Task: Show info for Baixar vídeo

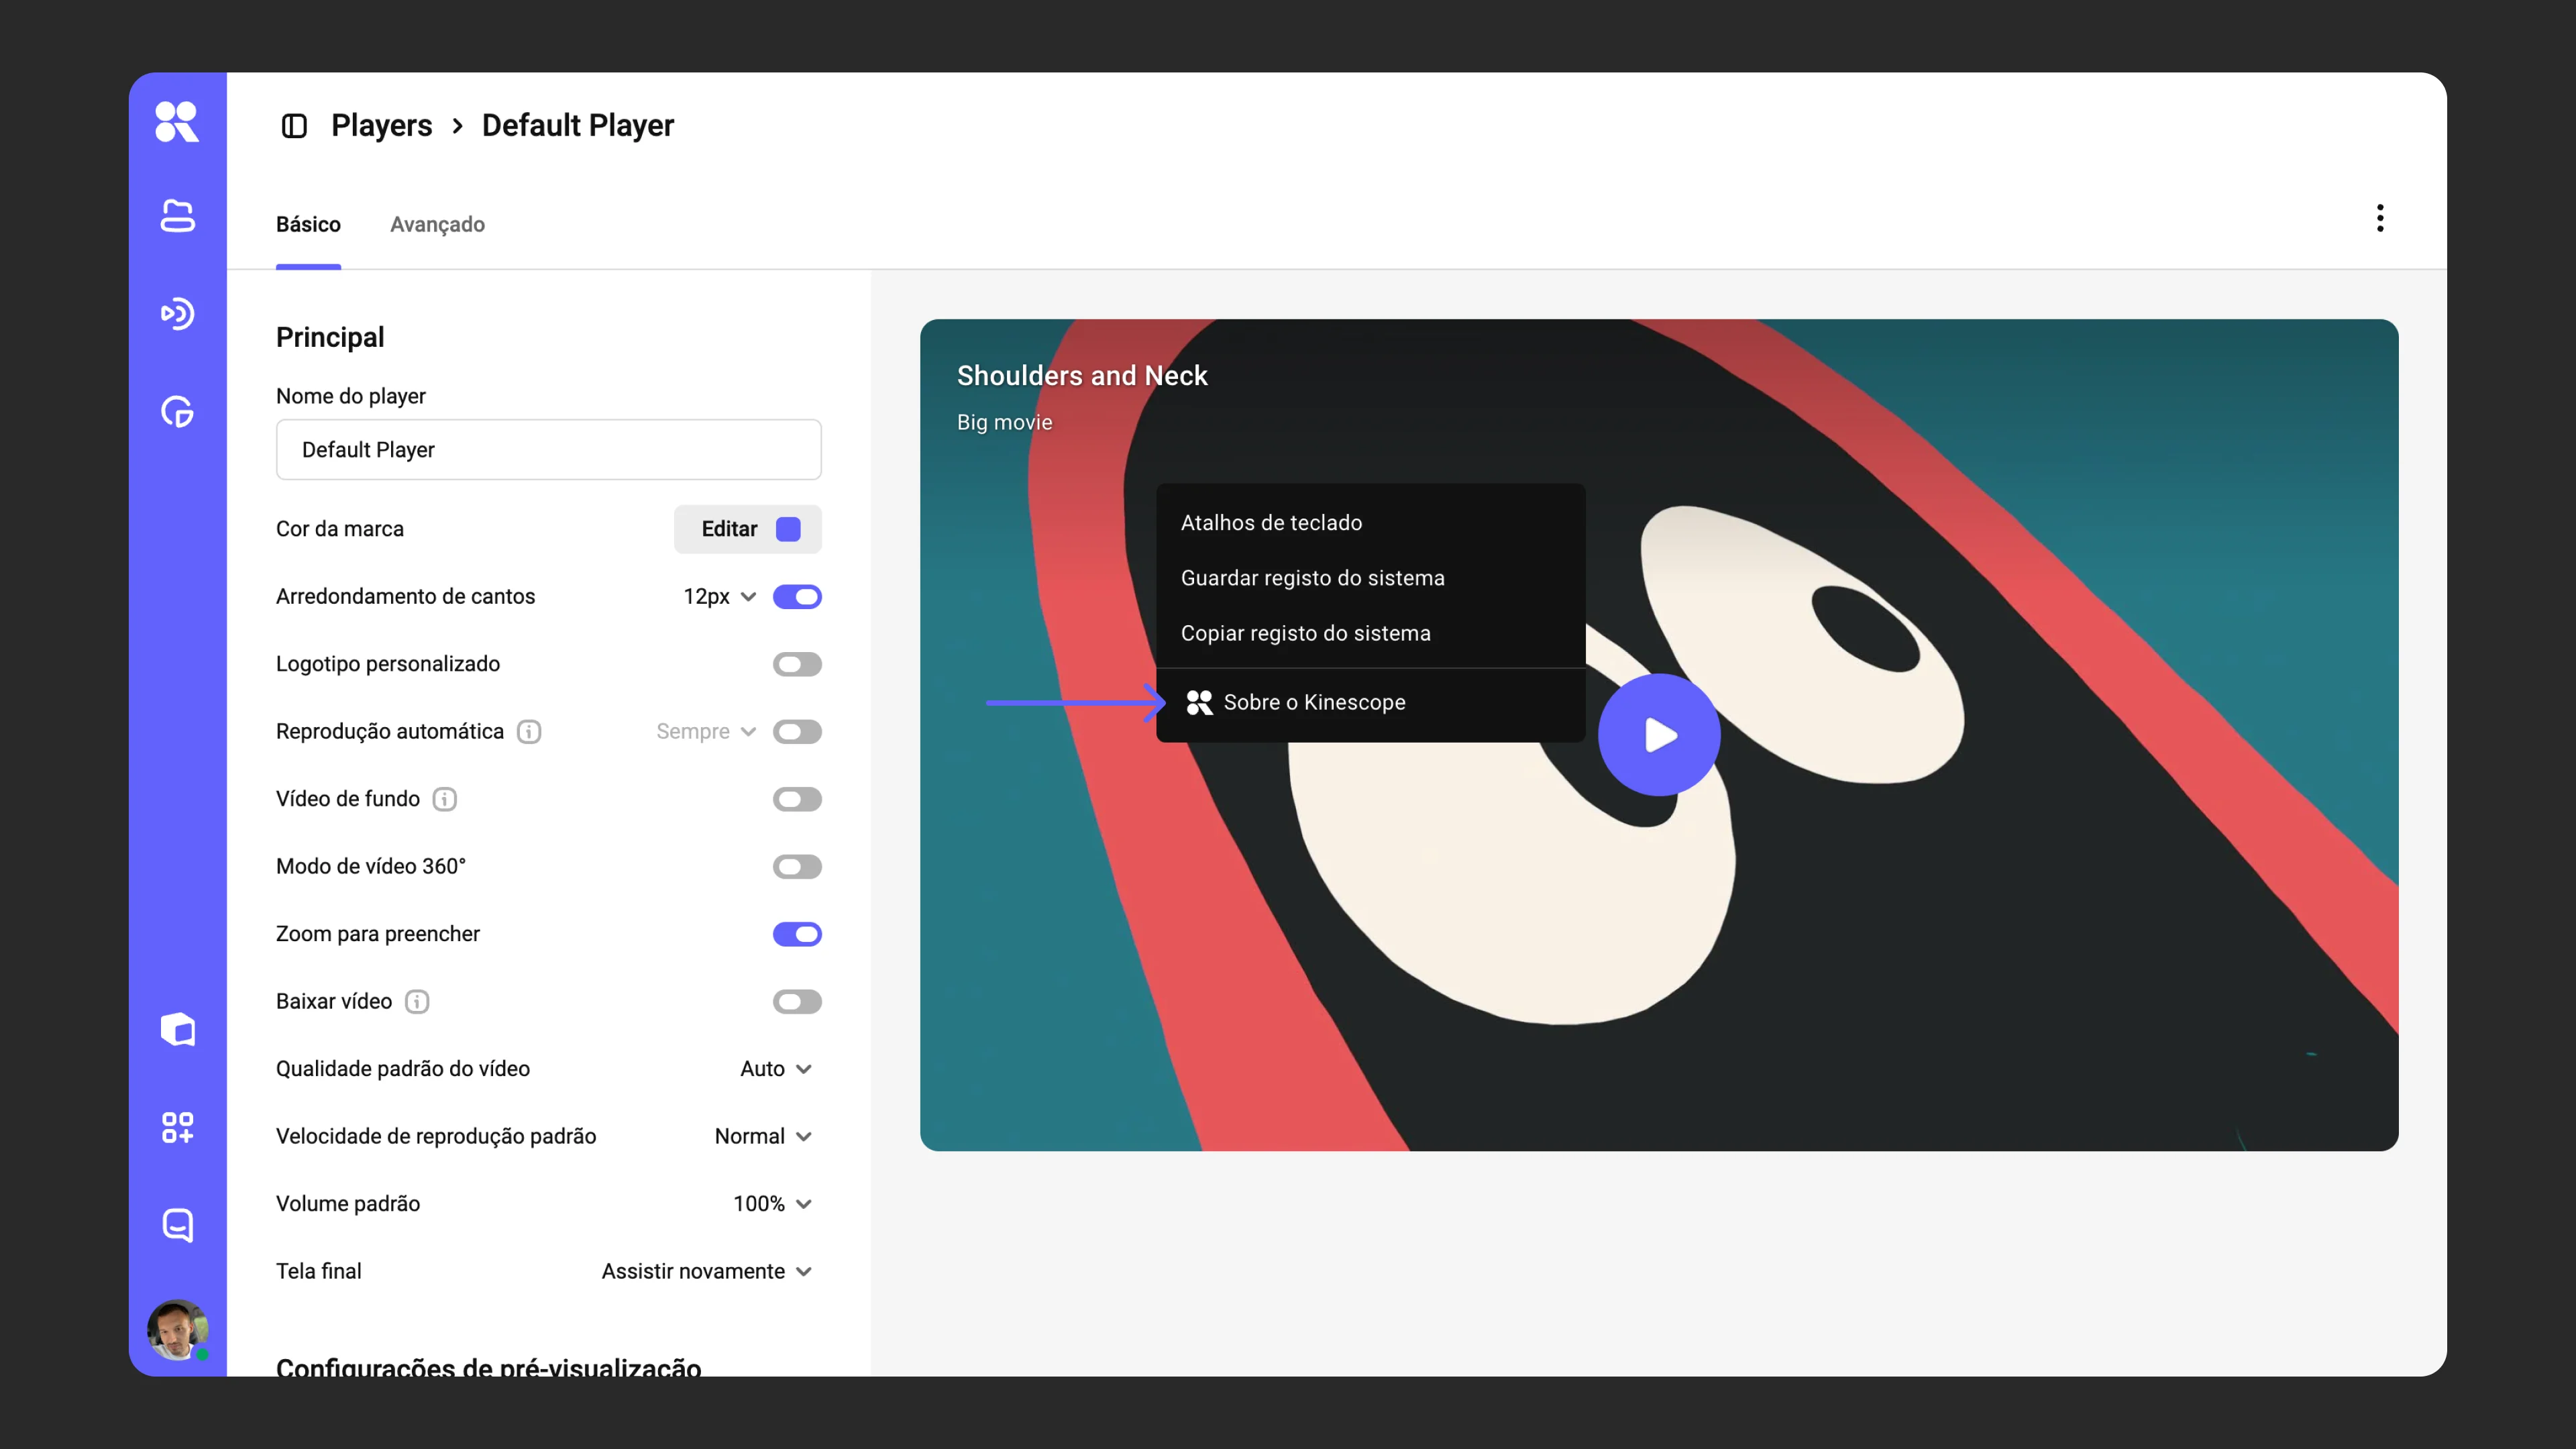Action: point(417,1002)
